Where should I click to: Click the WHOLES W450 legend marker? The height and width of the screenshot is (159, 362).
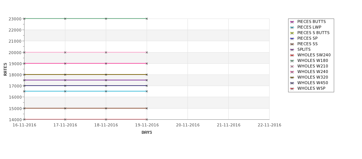292,83
